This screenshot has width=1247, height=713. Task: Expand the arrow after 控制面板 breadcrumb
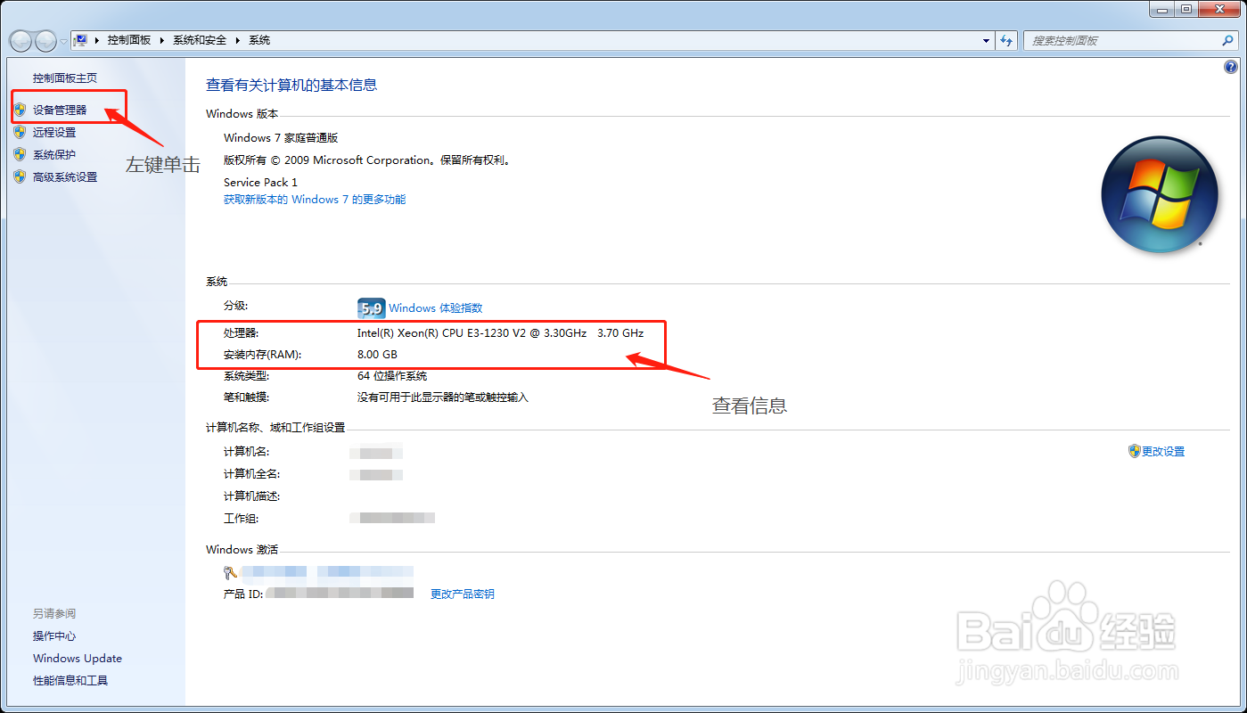coord(161,40)
